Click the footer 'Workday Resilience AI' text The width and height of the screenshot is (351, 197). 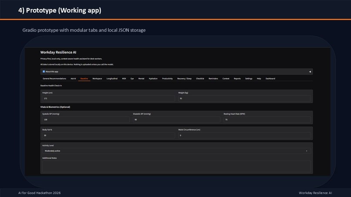click(x=315, y=193)
